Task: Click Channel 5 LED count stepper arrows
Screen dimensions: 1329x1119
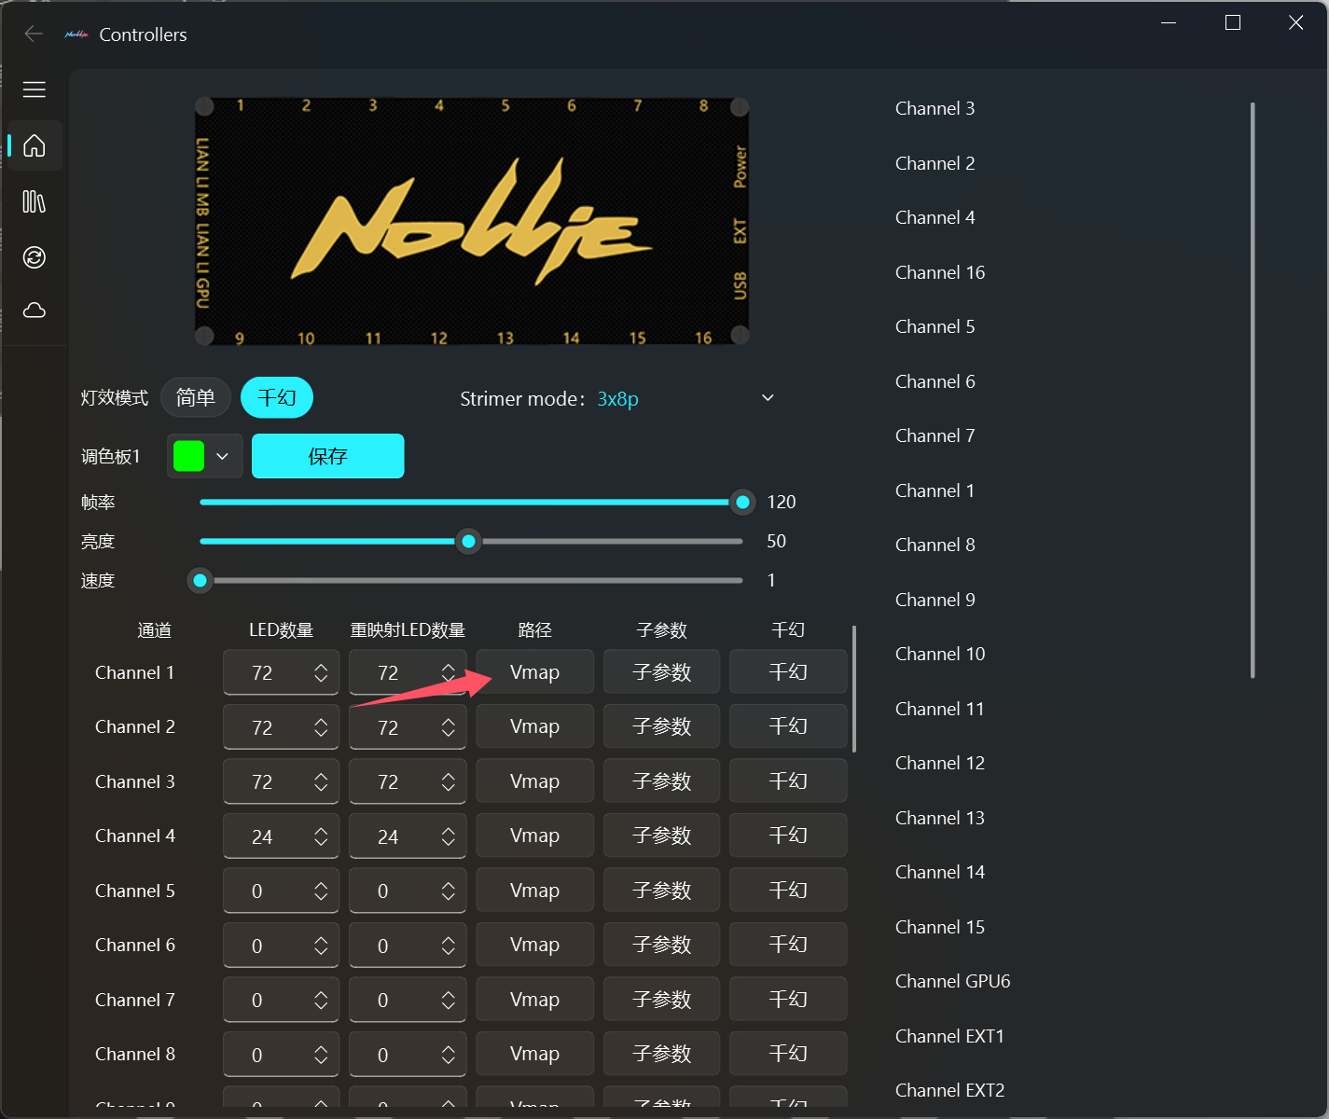Action: (x=321, y=891)
